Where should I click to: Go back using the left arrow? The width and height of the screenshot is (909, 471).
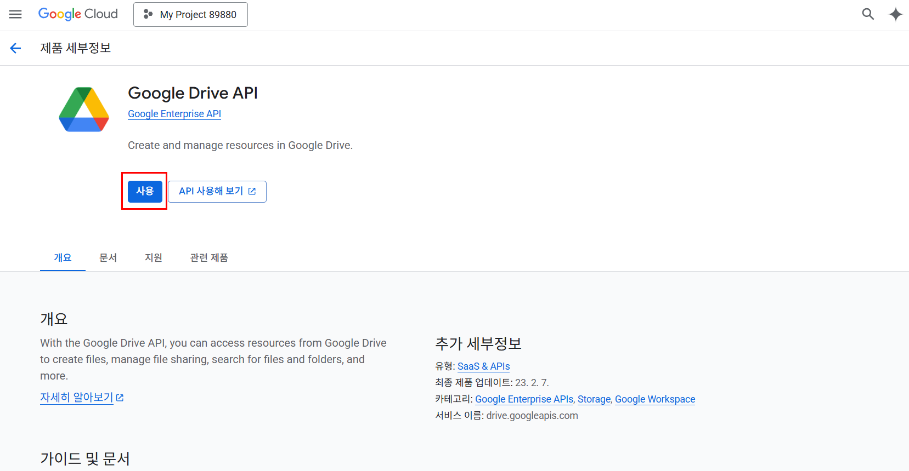pyautogui.click(x=15, y=48)
